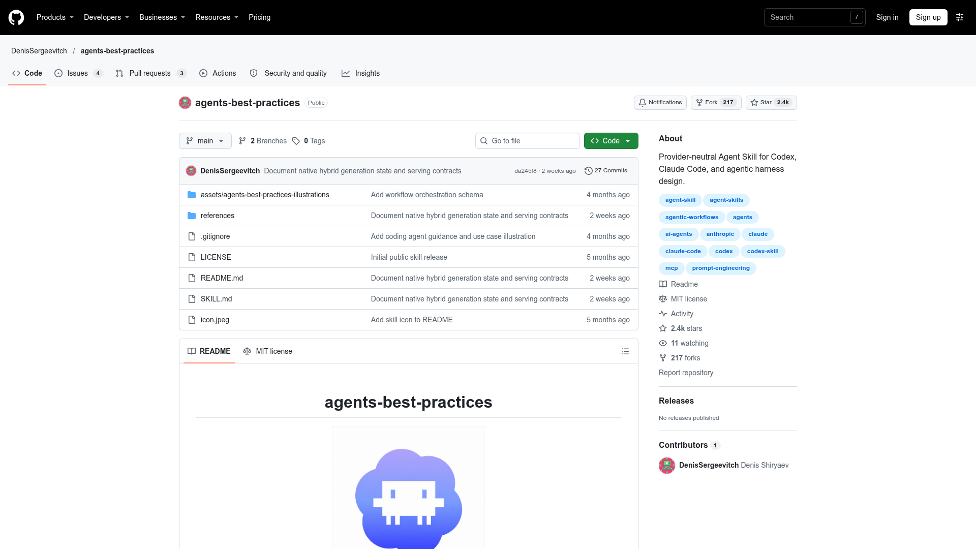Expand the Products menu
Image resolution: width=976 pixels, height=549 pixels.
tap(55, 17)
